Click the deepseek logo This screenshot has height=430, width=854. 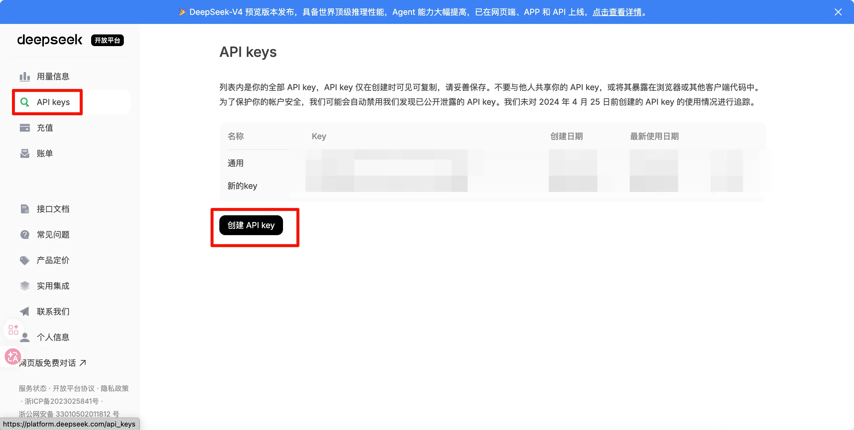point(50,40)
